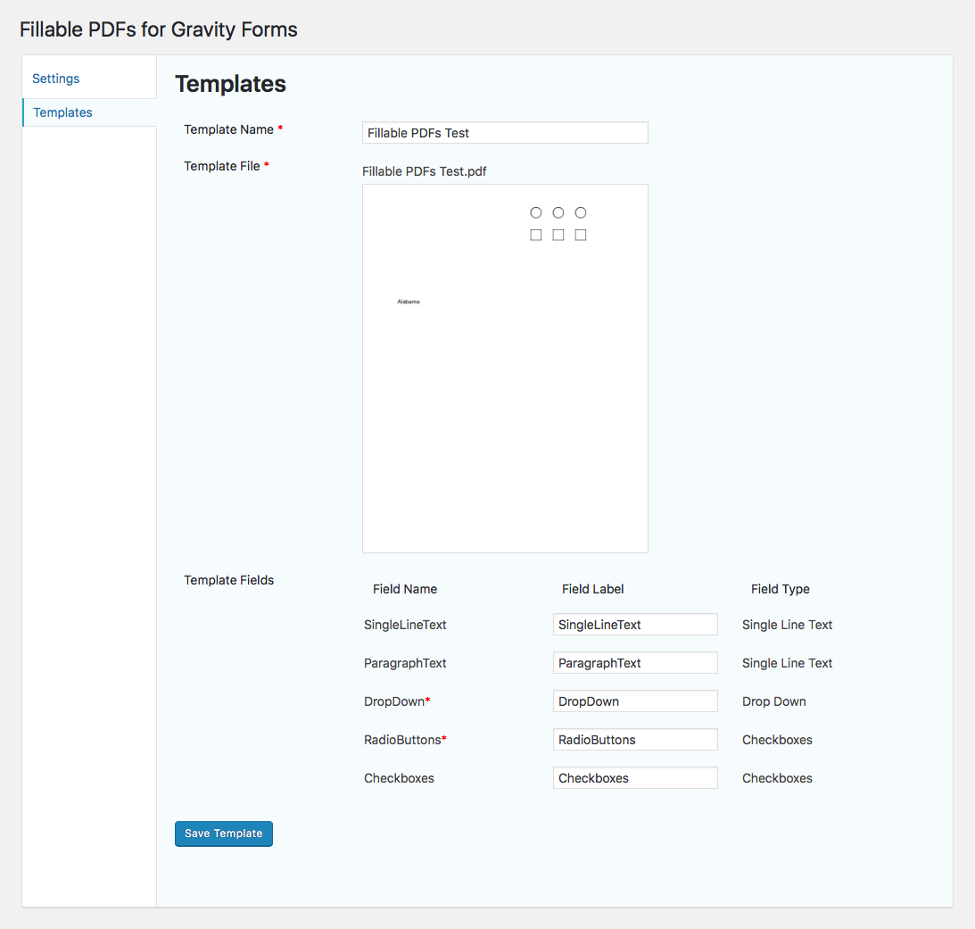This screenshot has width=975, height=929.
Task: Click blank area of PDF preview page
Action: 505,428
